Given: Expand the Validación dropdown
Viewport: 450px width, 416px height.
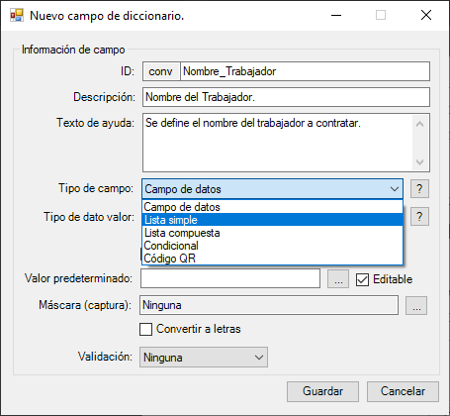Looking at the screenshot, I should point(204,358).
